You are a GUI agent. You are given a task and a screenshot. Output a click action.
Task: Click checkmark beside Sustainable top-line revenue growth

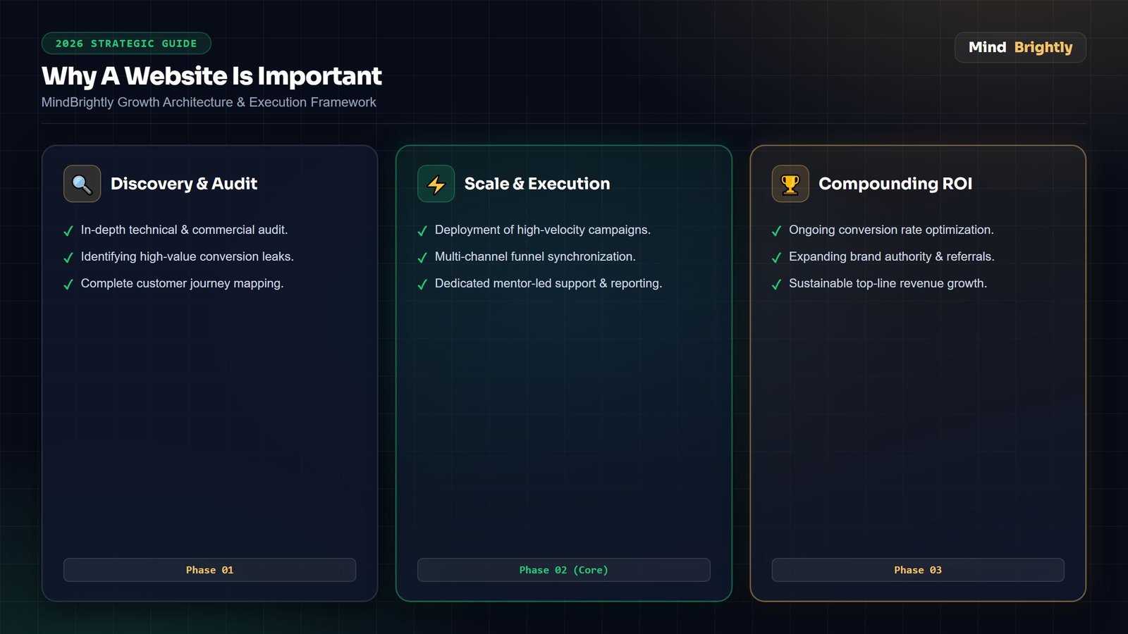point(776,285)
